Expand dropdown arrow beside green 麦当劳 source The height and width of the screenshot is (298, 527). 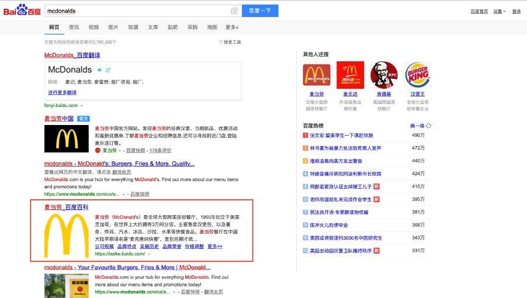tap(120, 151)
